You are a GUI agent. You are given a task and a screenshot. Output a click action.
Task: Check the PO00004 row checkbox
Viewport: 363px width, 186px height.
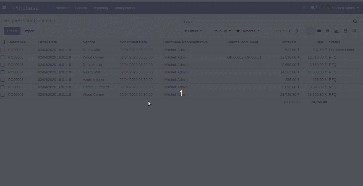[2, 72]
